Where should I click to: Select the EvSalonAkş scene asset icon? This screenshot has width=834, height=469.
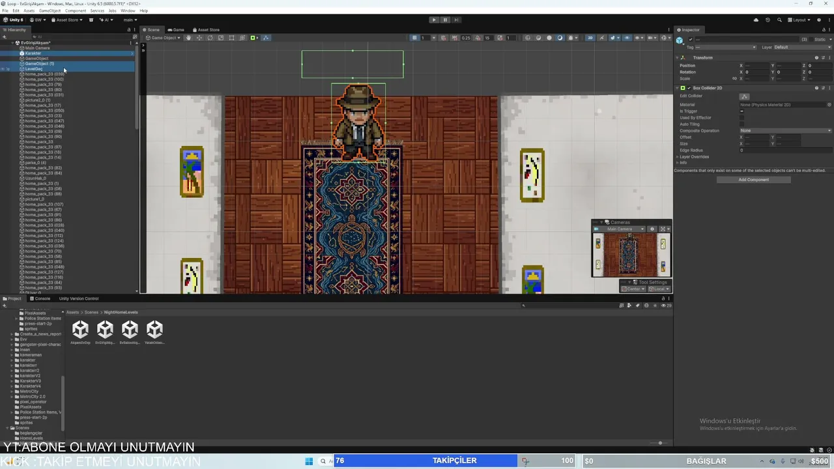point(130,329)
